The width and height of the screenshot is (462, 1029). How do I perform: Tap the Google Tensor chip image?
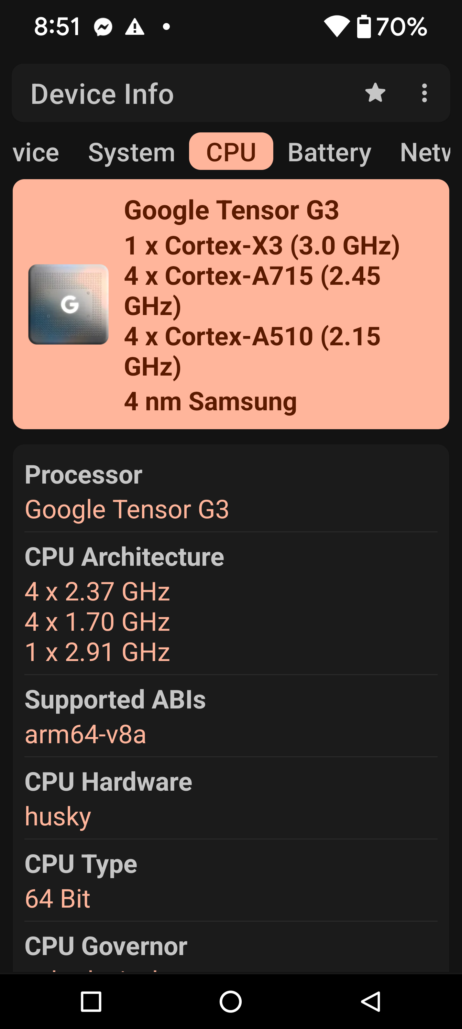coord(68,304)
